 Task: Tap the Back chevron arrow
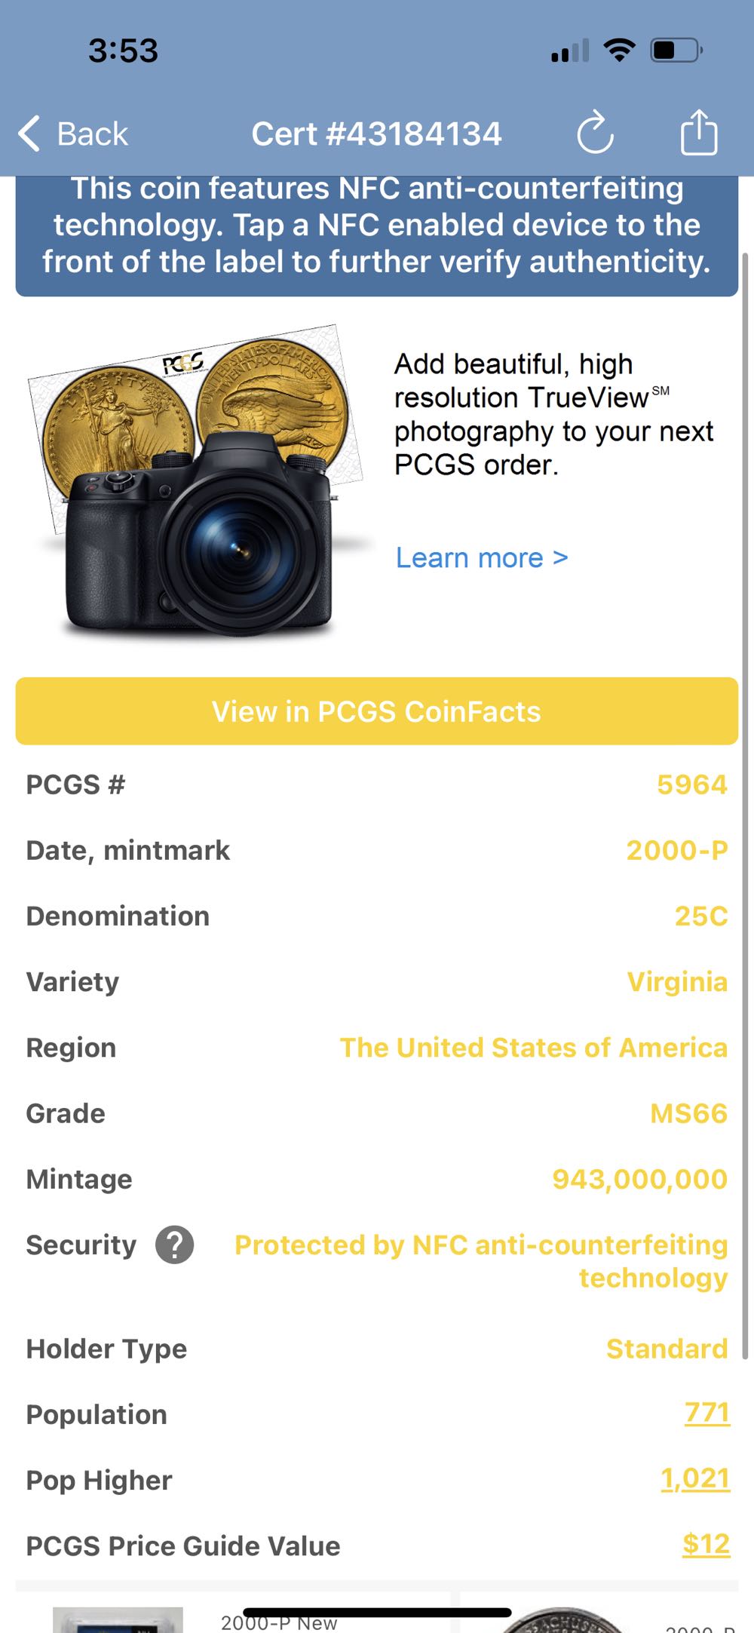(29, 134)
